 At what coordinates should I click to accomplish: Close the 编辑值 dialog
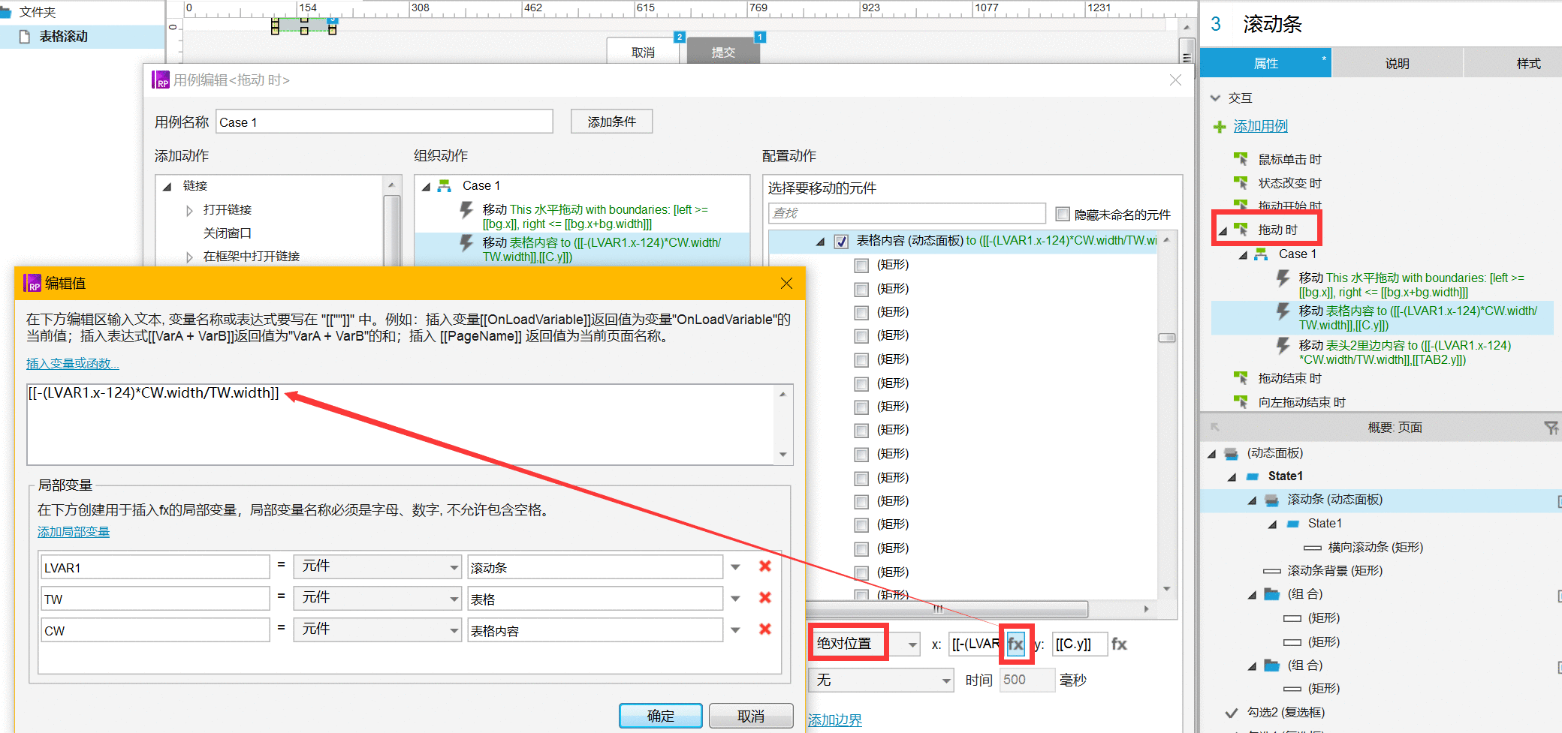(786, 283)
